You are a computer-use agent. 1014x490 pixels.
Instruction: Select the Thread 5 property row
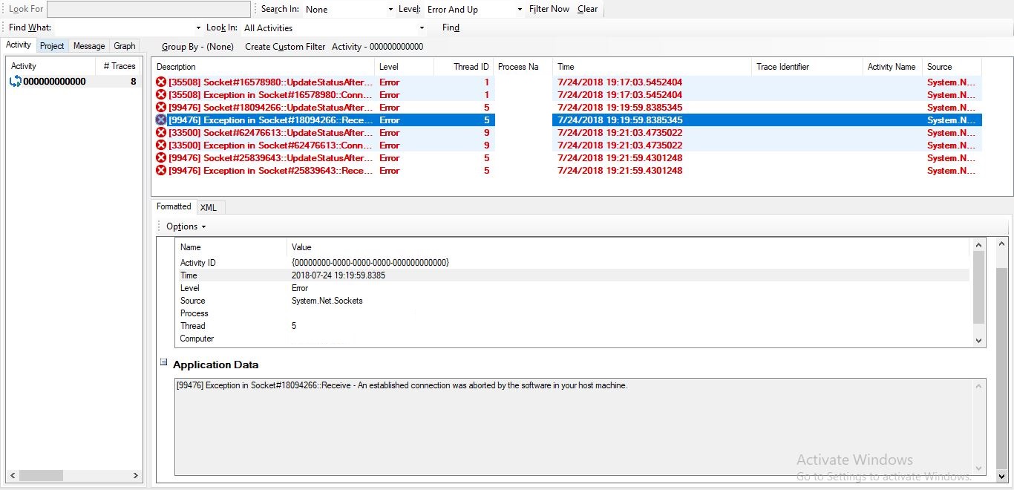(572, 326)
